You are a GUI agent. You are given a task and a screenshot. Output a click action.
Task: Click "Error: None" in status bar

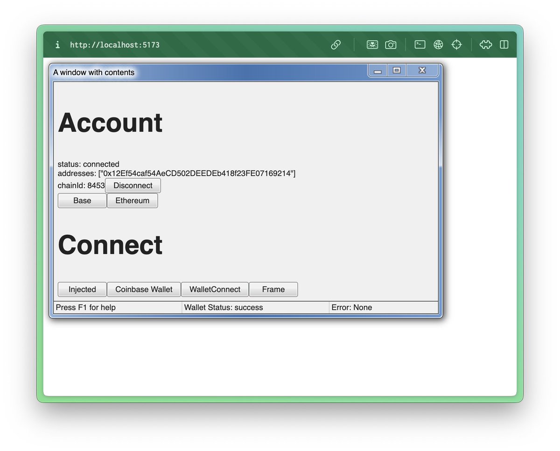click(352, 307)
